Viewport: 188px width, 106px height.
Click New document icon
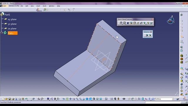(x=3, y=99)
